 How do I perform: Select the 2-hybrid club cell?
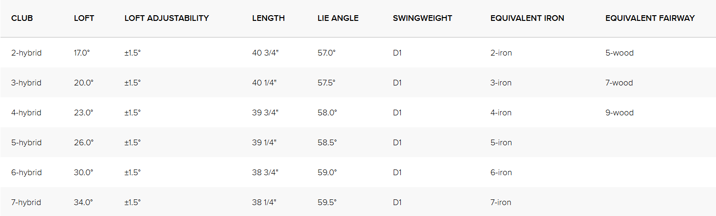pyautogui.click(x=26, y=53)
